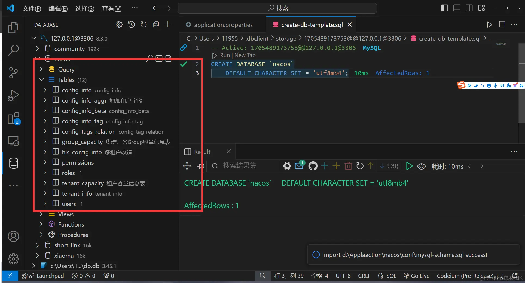Toggle the secondary side bar

[x=469, y=8]
